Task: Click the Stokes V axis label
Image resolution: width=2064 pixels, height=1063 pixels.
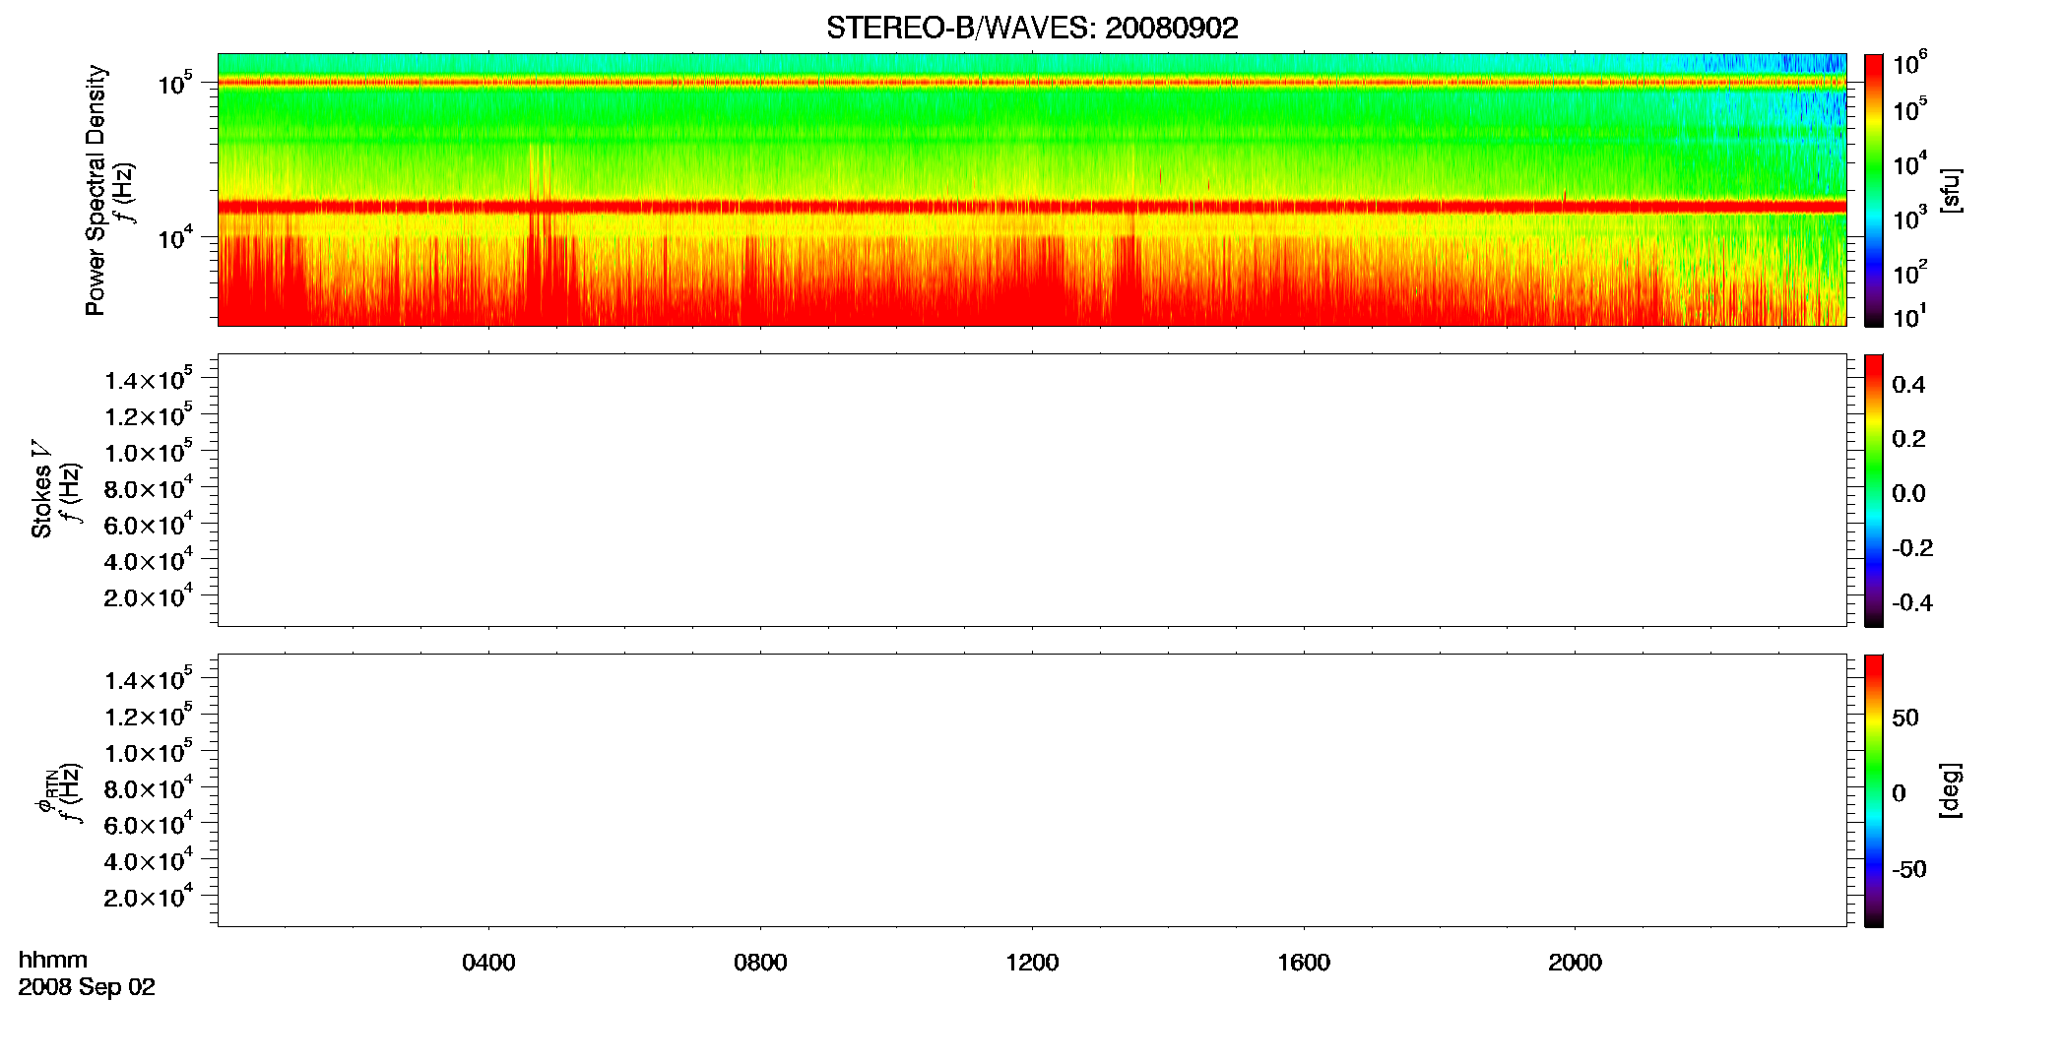Action: (41, 490)
